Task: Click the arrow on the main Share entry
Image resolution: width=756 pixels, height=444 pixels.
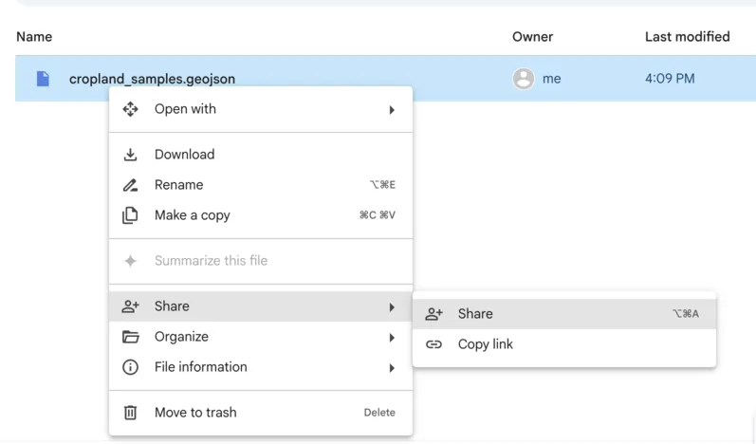Action: [x=392, y=307]
